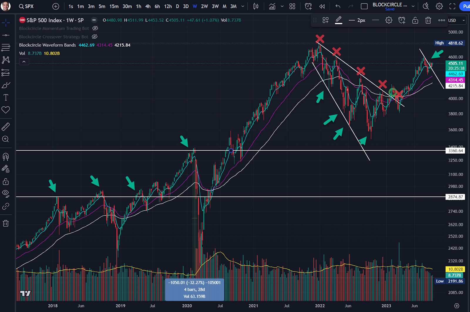The width and height of the screenshot is (470, 312).
Task: Collapse the indicator legend
Action: coord(24,62)
